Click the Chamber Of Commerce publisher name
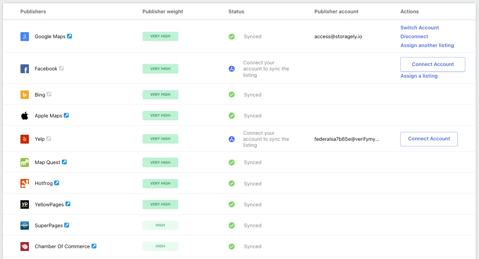Image resolution: width=479 pixels, height=259 pixels. [62, 247]
